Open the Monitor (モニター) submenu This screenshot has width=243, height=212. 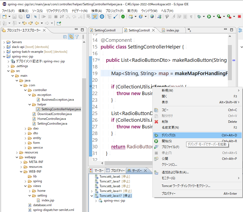(x=197, y=178)
